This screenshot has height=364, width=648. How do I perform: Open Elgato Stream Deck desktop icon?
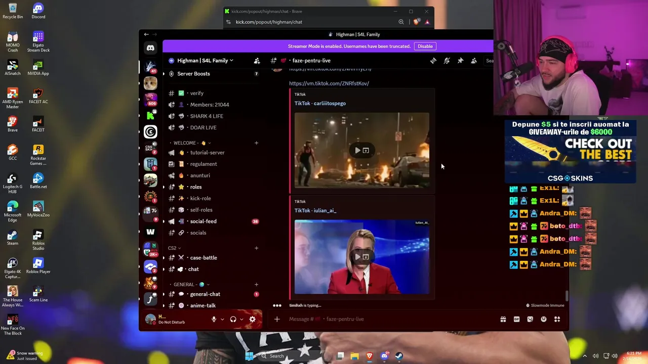coord(38,41)
